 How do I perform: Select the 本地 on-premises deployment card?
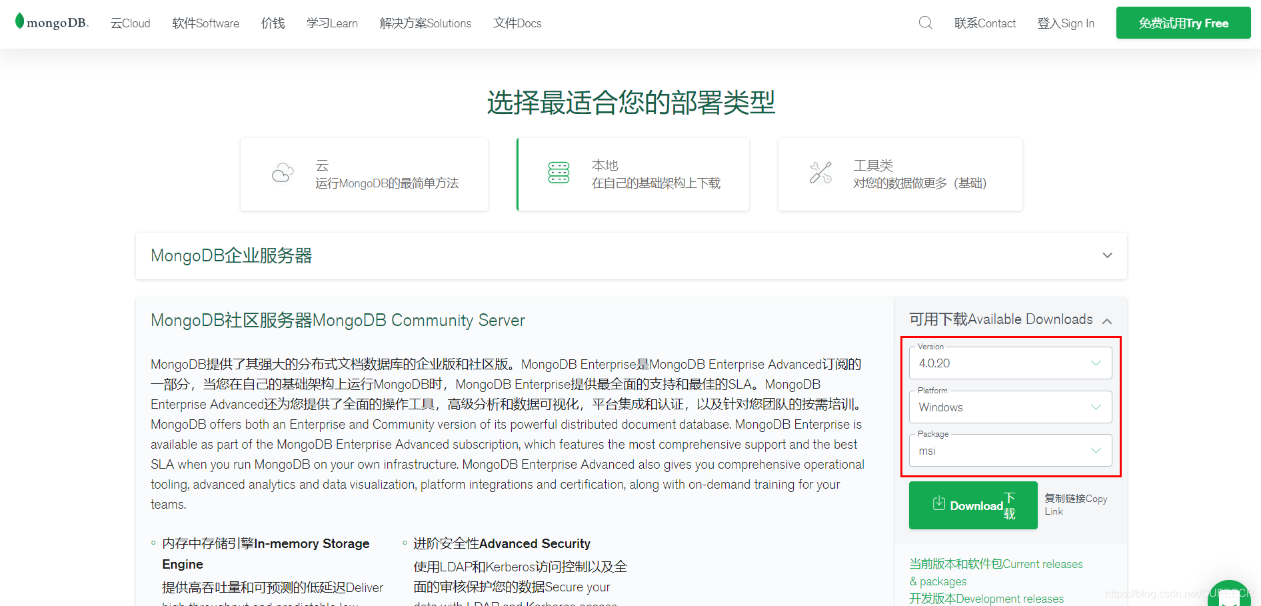point(633,174)
